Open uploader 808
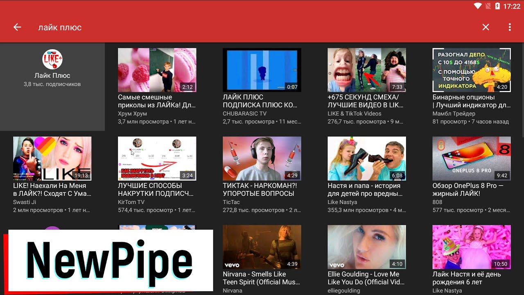Image resolution: width=524 pixels, height=295 pixels. (437, 202)
